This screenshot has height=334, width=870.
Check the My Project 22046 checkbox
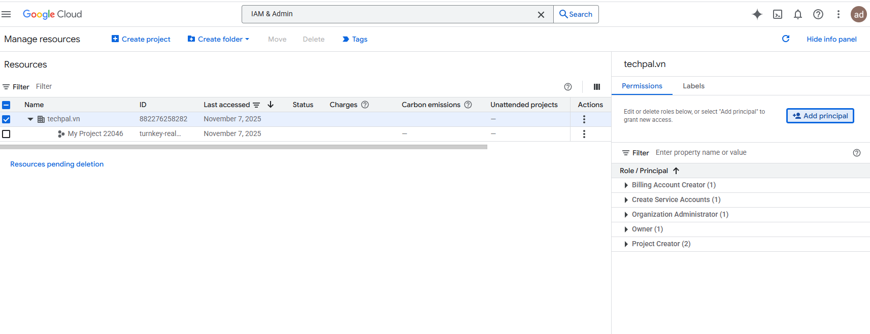pyautogui.click(x=6, y=134)
